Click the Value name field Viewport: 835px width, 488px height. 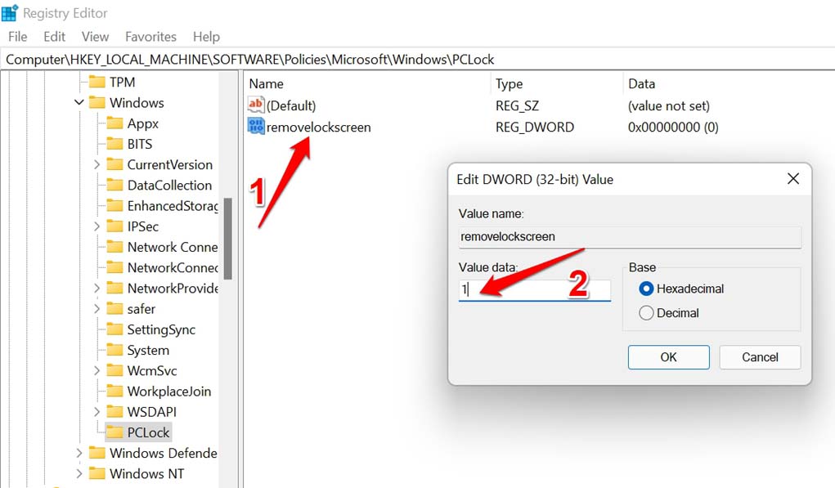click(630, 237)
